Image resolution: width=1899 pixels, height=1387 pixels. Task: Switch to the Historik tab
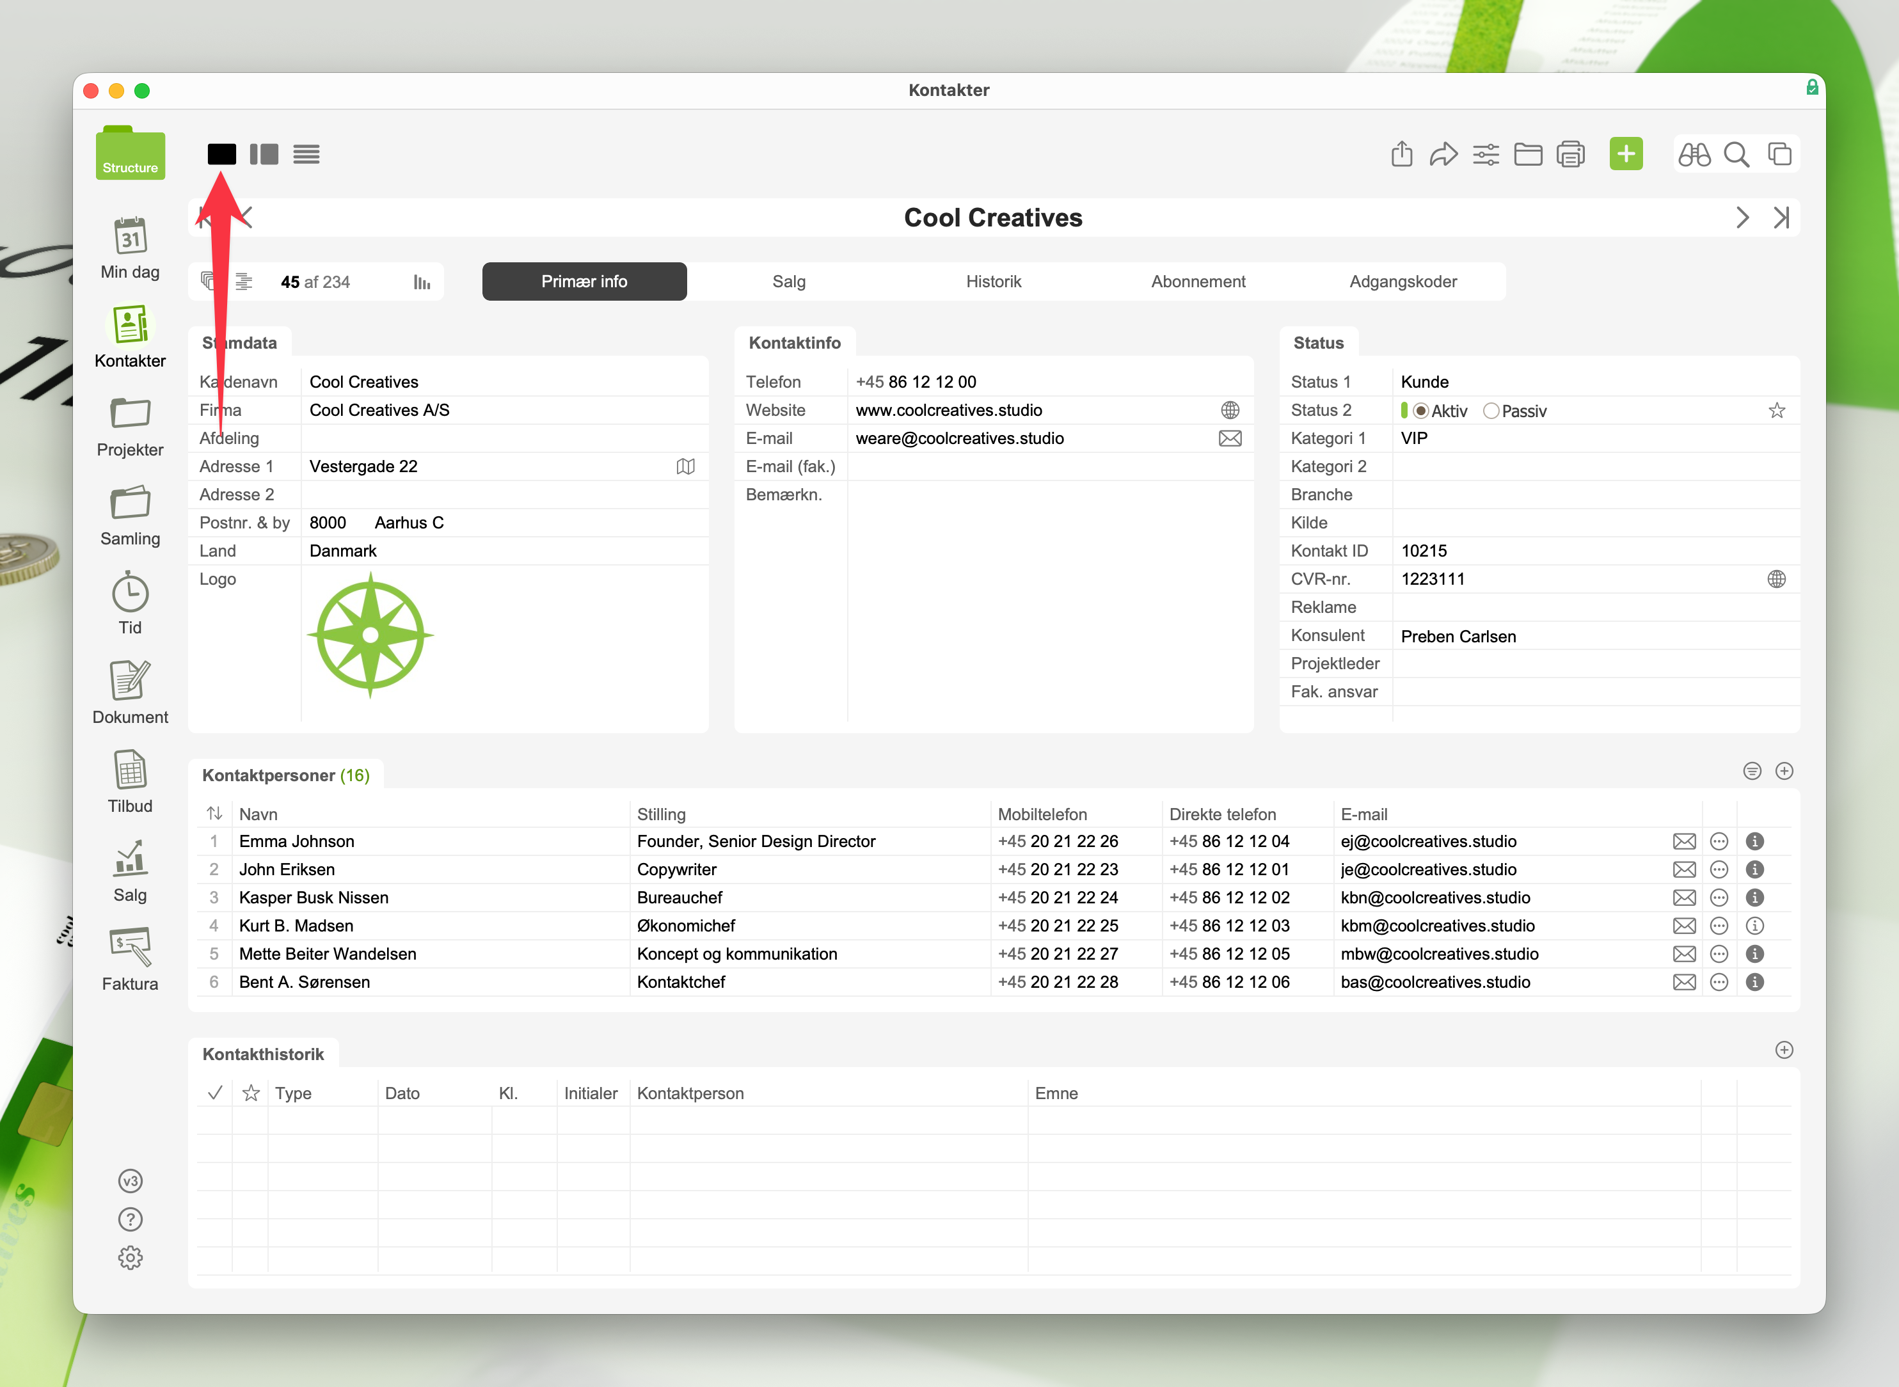click(993, 282)
